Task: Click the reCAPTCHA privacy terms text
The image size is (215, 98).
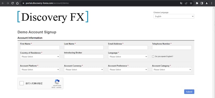Action: coord(56,88)
